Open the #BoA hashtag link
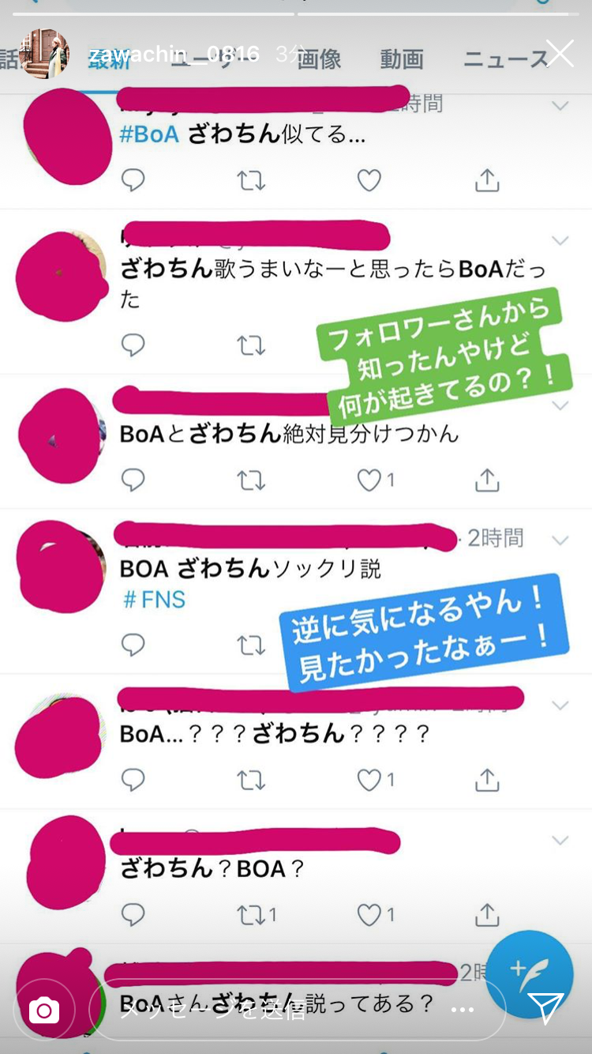 (x=149, y=134)
